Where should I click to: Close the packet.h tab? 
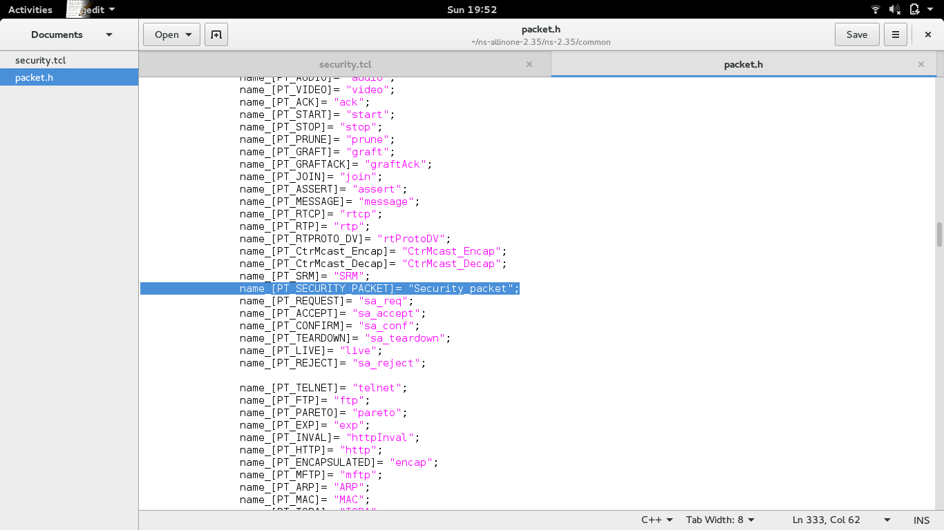click(921, 64)
